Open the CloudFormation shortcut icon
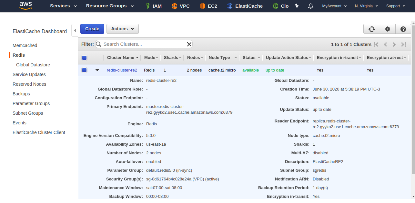This screenshot has width=415, height=203. click(x=275, y=6)
